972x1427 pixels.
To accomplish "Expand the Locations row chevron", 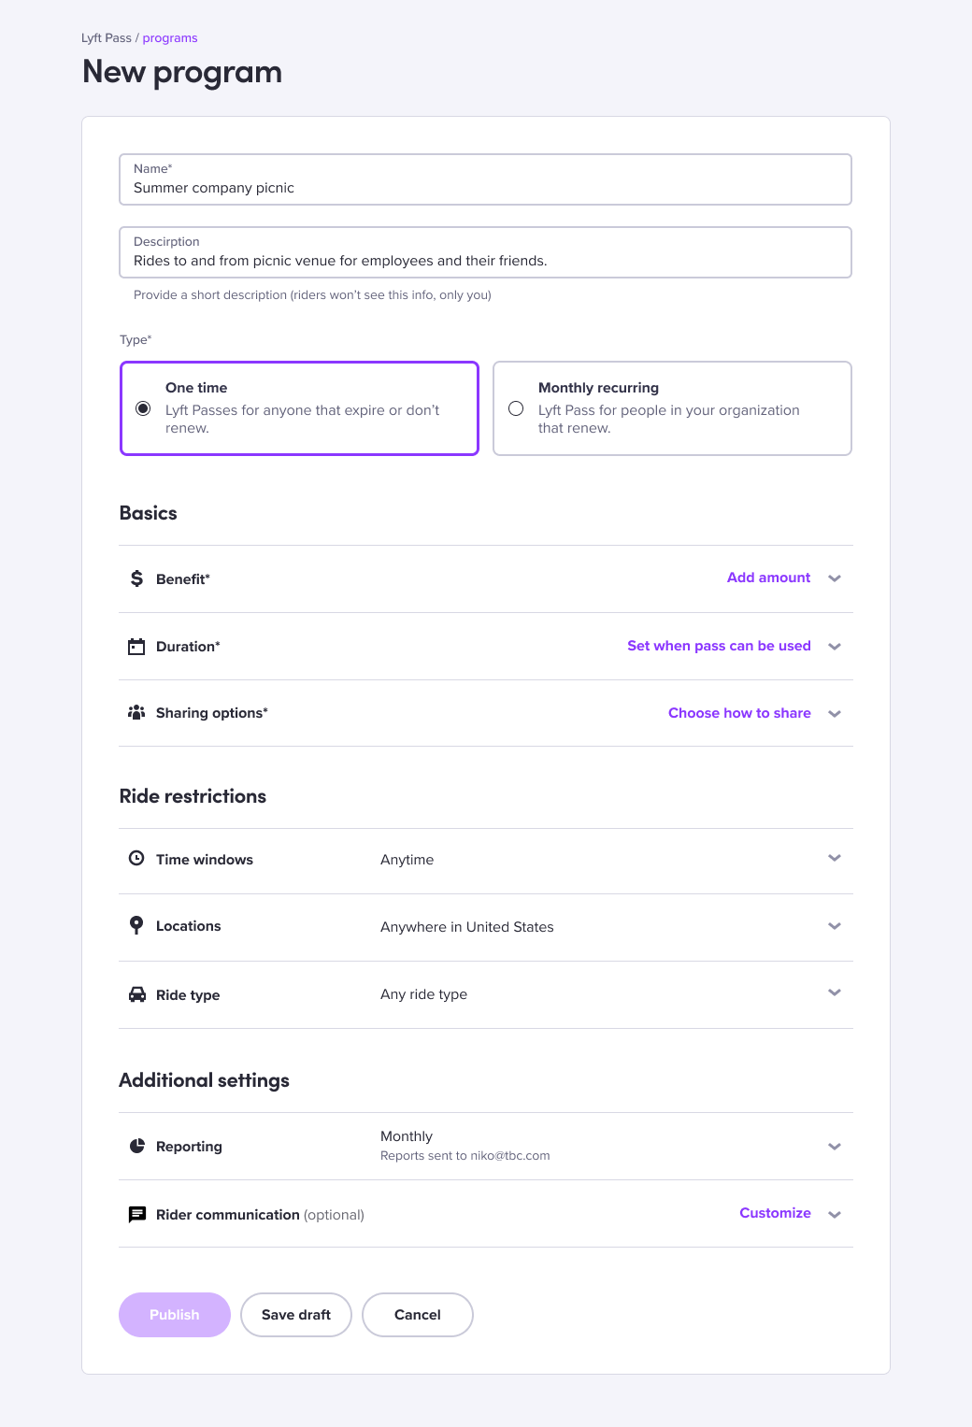I will click(x=835, y=926).
